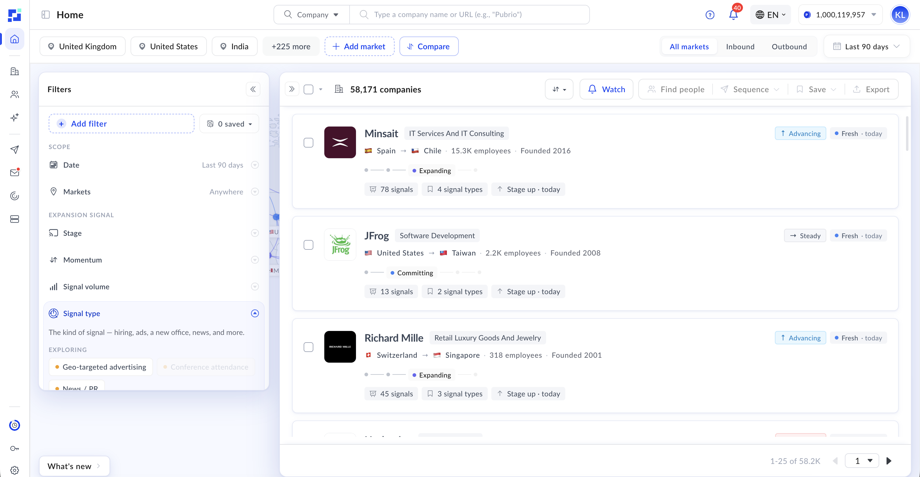The width and height of the screenshot is (920, 477).
Task: Select the United Kingdom market chip
Action: coord(82,47)
